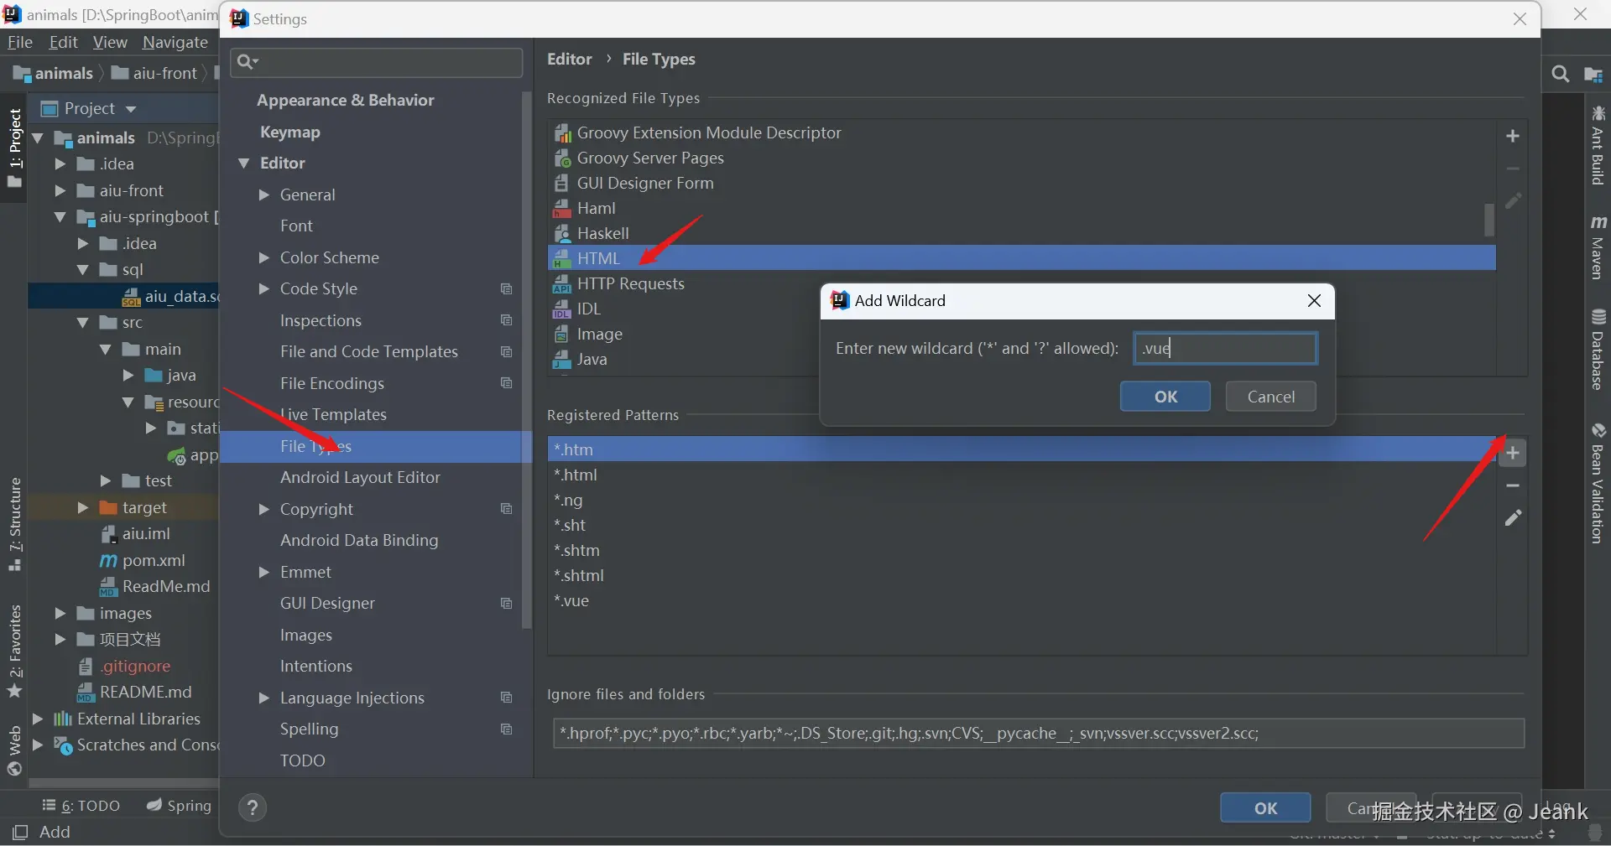Click the wildcard pattern input field
Screen dimensions: 1611x846
tap(1225, 349)
